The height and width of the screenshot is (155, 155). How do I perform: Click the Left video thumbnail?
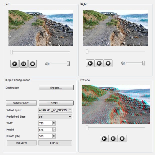coord(41,28)
